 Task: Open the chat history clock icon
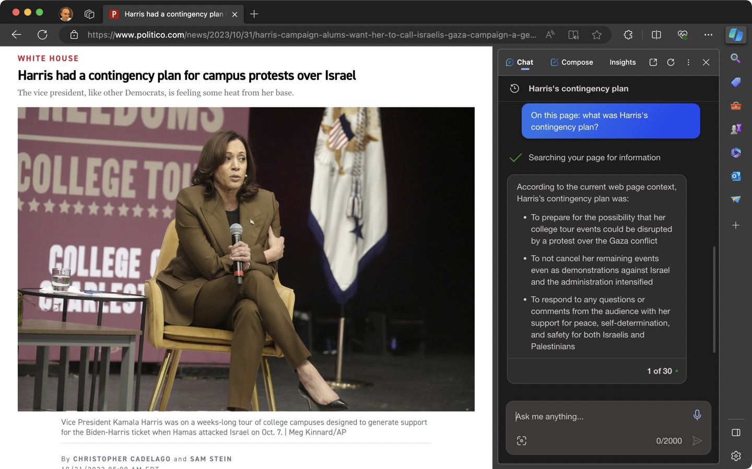[514, 89]
